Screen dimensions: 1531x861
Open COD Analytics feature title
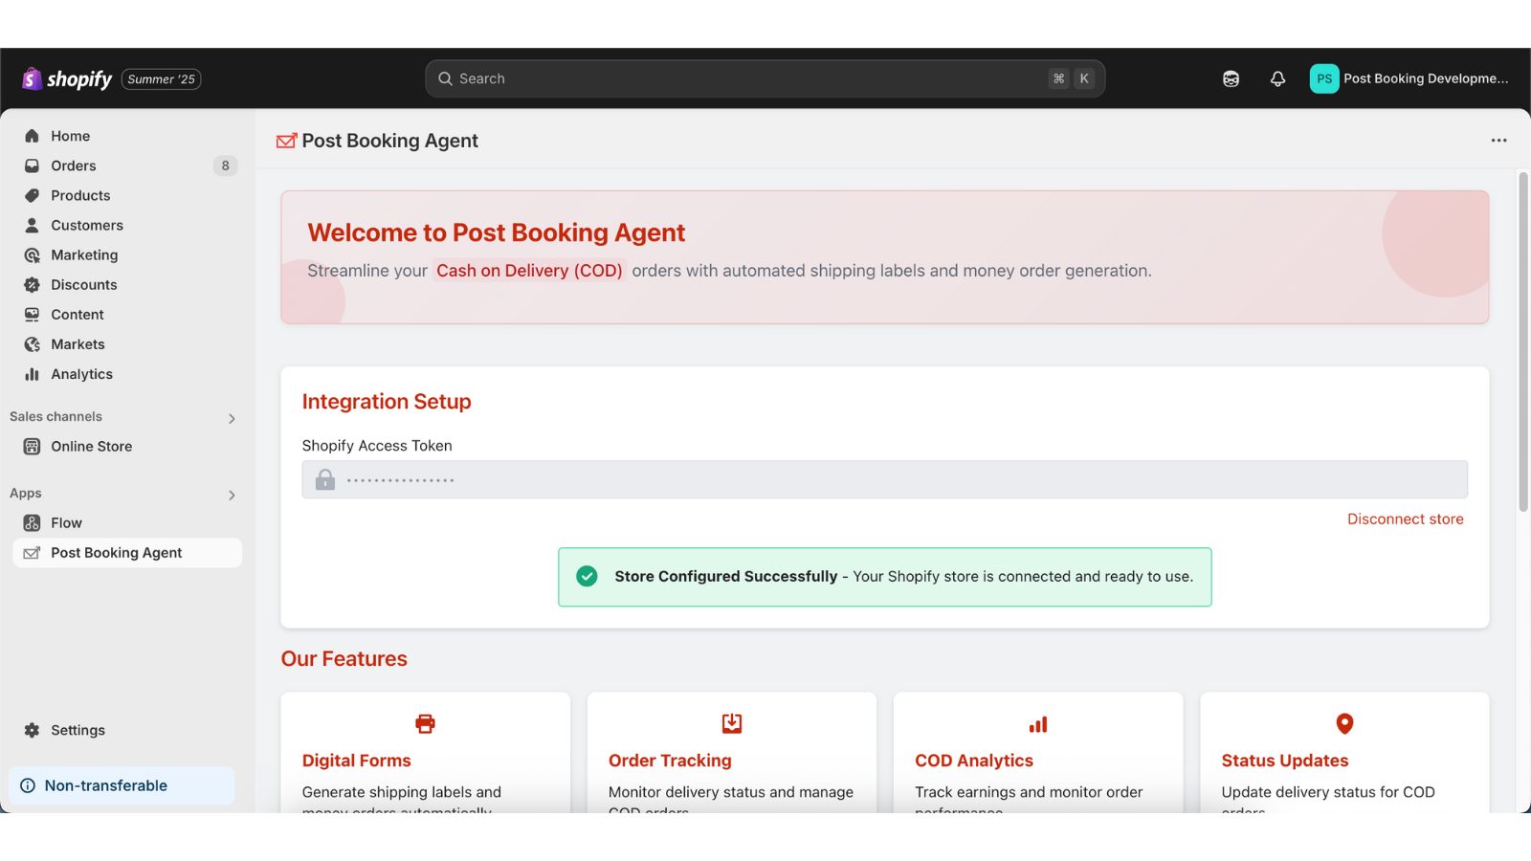click(974, 761)
